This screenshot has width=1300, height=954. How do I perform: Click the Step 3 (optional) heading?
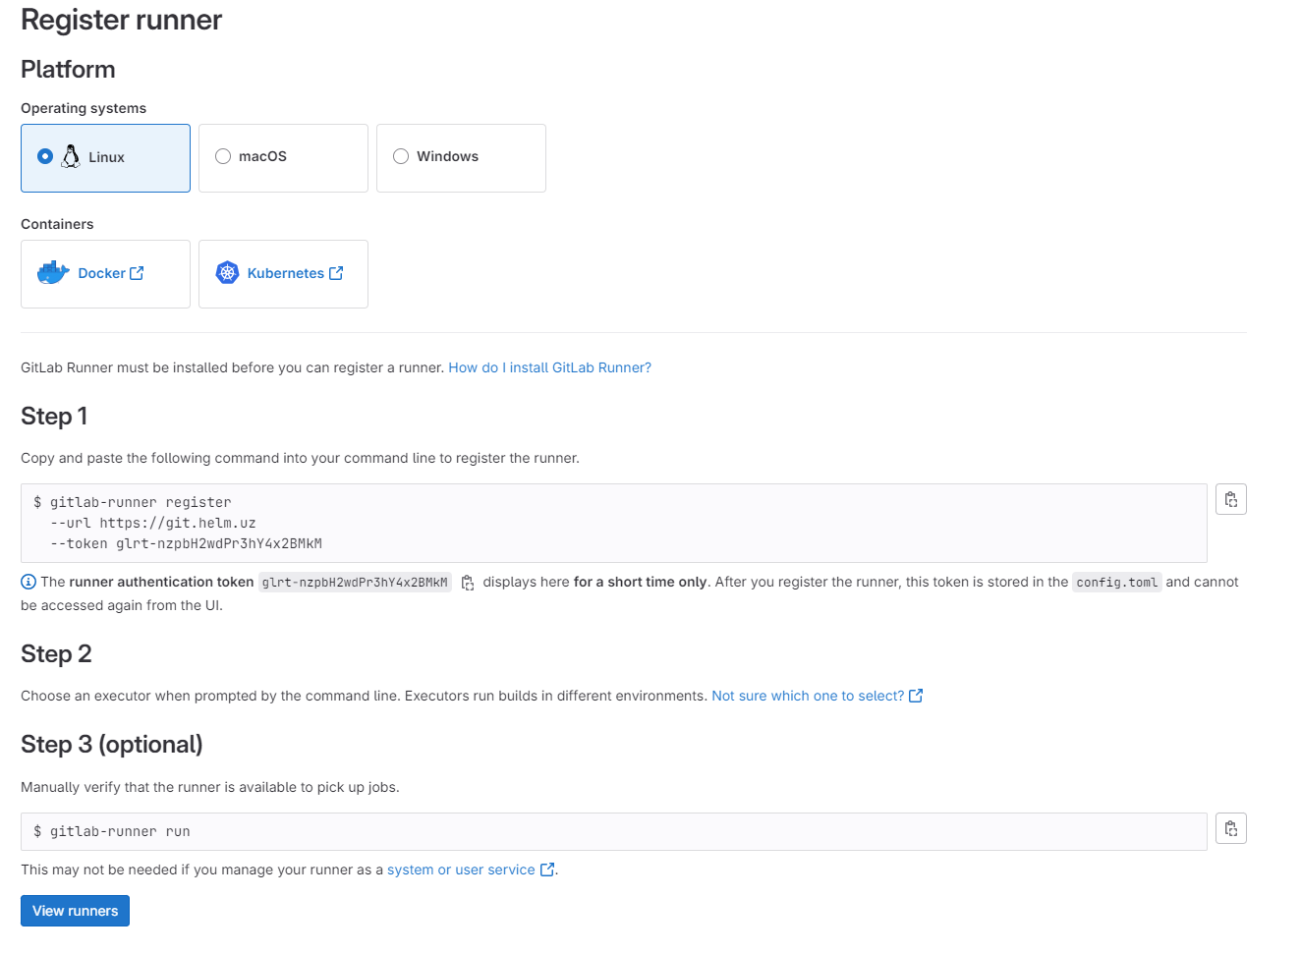pos(112,745)
